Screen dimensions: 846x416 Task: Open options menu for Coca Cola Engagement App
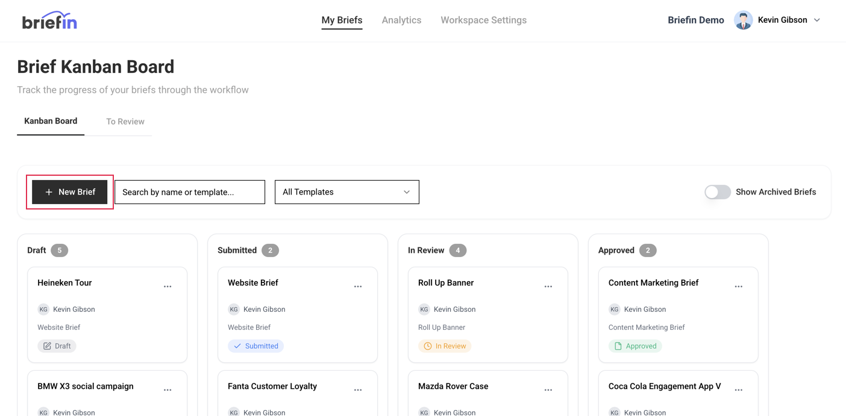739,390
